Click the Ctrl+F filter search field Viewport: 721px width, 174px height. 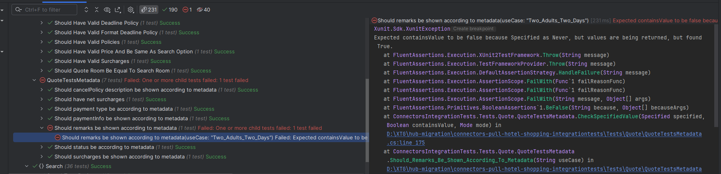click(48, 10)
